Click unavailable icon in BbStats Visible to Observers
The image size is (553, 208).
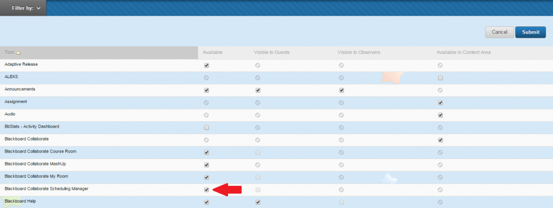tap(341, 127)
